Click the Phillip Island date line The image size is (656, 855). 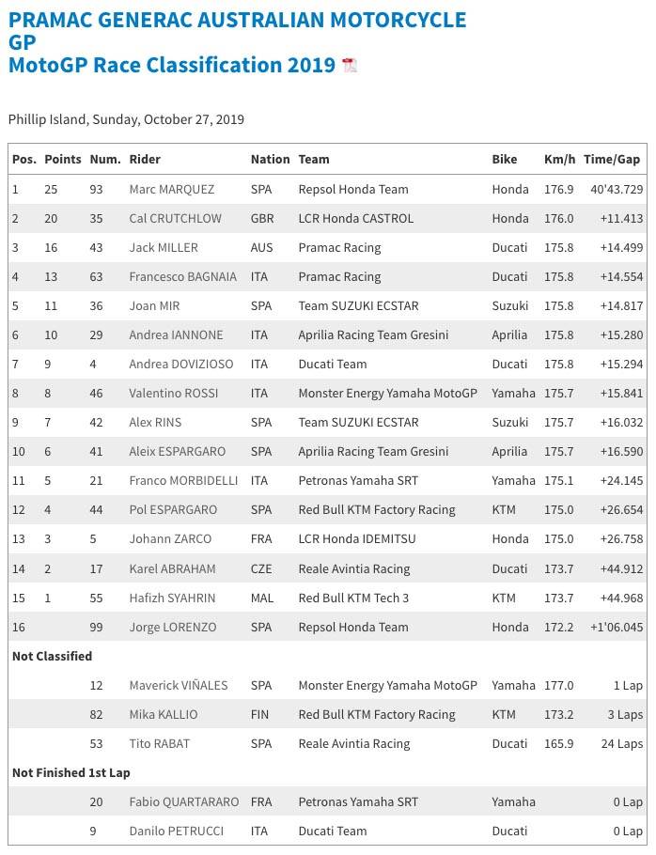126,119
